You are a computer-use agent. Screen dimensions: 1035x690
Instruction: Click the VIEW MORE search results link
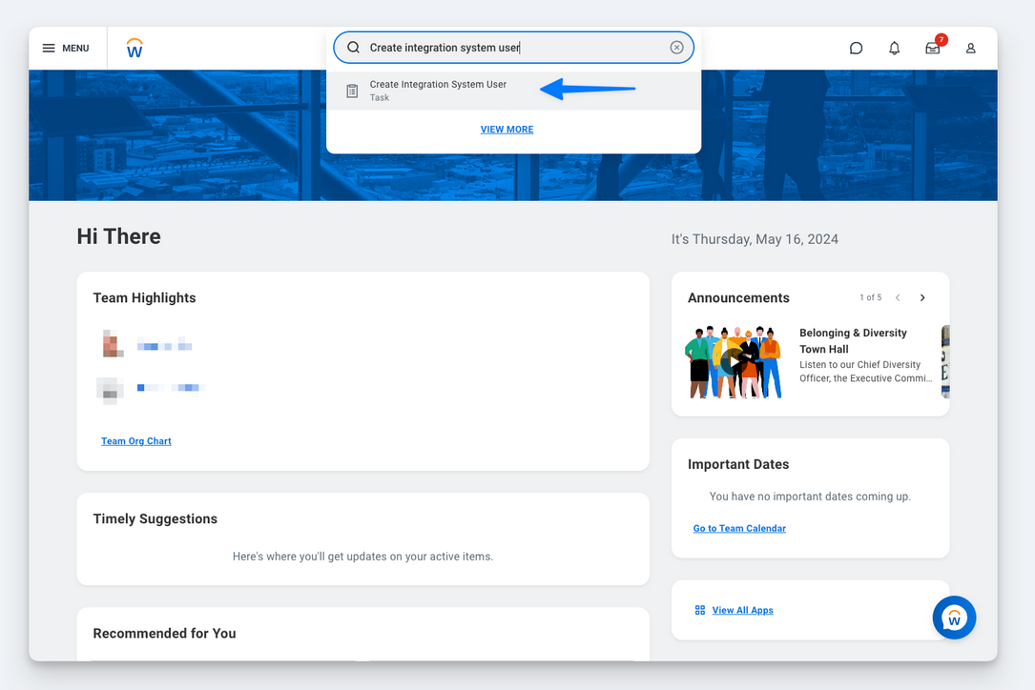(x=507, y=130)
